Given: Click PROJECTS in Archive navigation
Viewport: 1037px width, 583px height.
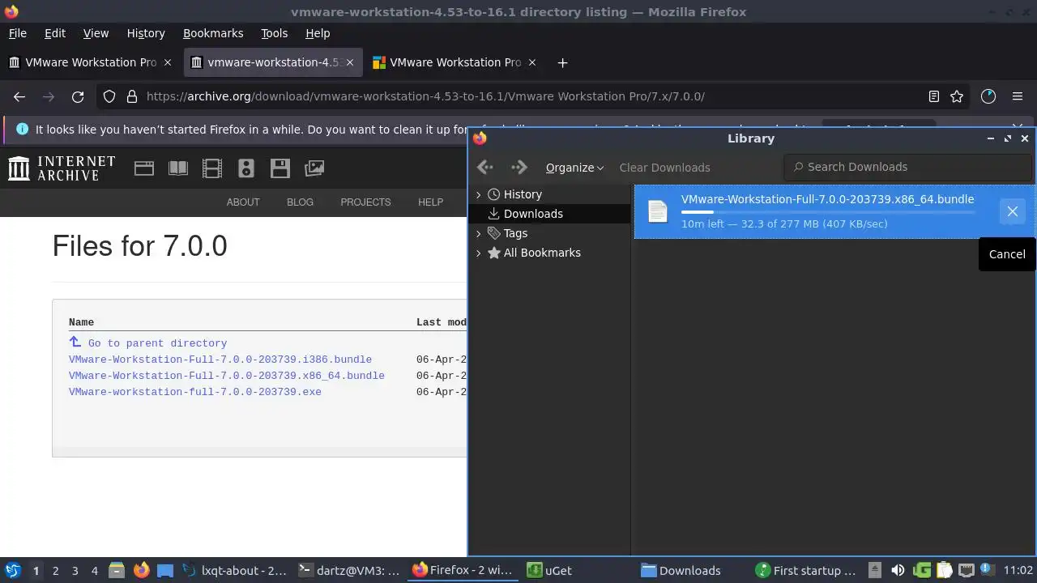Looking at the screenshot, I should coord(365,202).
